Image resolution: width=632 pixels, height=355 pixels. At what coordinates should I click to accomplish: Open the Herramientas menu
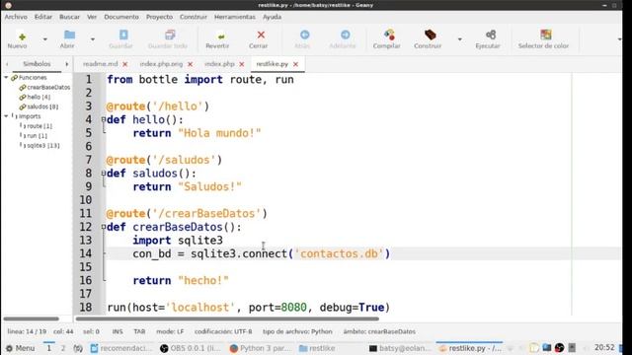(x=235, y=17)
